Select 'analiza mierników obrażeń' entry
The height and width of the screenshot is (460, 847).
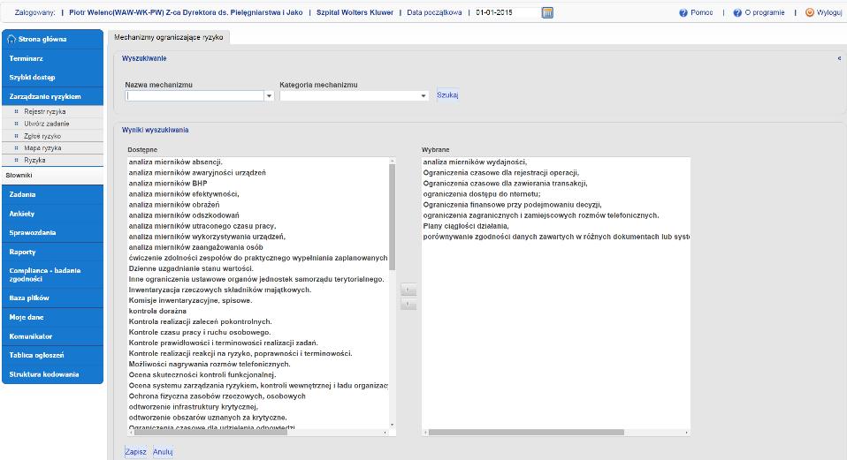click(174, 204)
